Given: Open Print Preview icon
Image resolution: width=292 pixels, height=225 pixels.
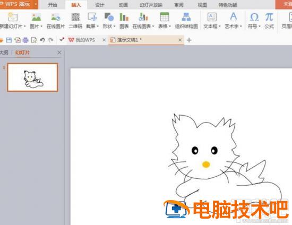Looking at the screenshot, I should (x=34, y=40).
